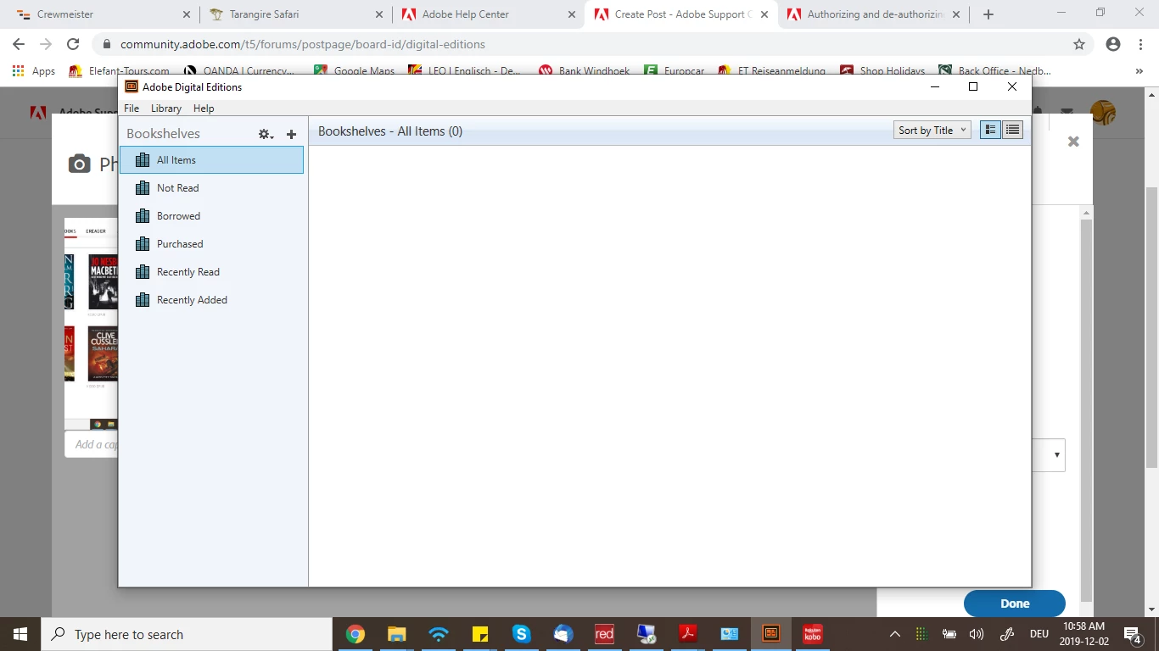Open the notification center

pyautogui.click(x=1133, y=634)
